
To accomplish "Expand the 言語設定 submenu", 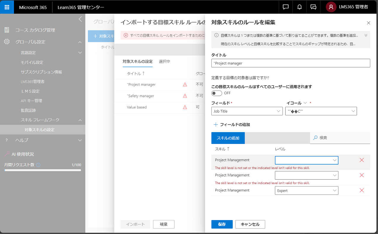I will [80, 53].
